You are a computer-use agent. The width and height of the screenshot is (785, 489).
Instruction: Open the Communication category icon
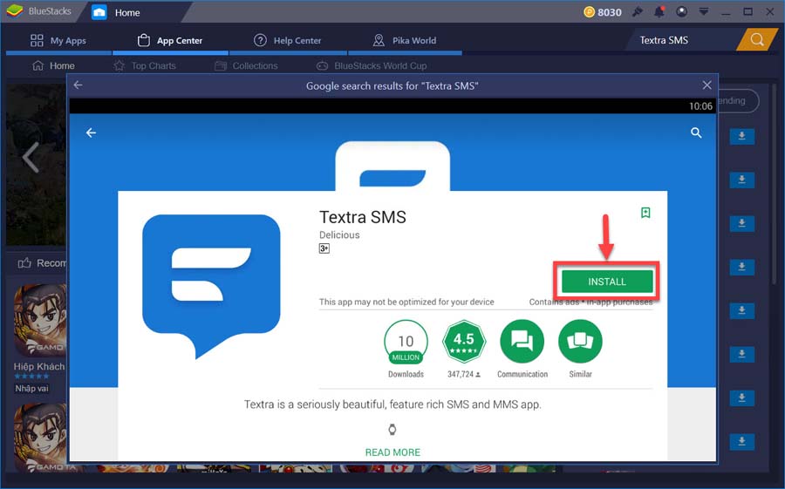pyautogui.click(x=522, y=342)
